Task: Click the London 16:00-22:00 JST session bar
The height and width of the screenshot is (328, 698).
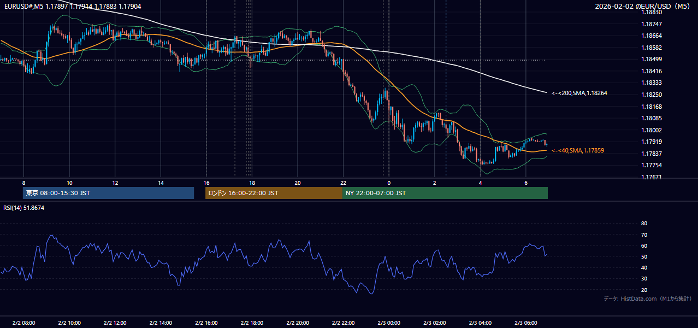Action: click(274, 193)
